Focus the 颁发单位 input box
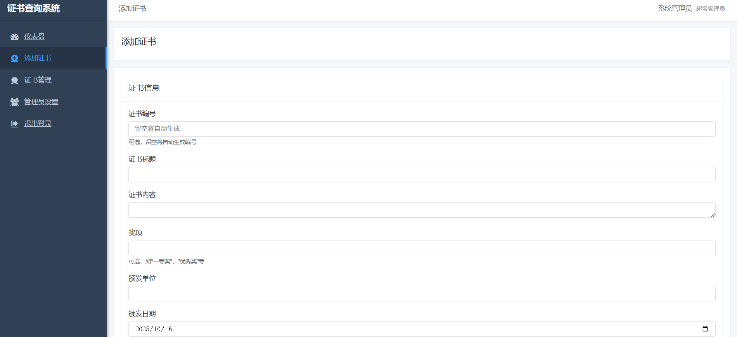737x337 pixels. click(x=422, y=294)
